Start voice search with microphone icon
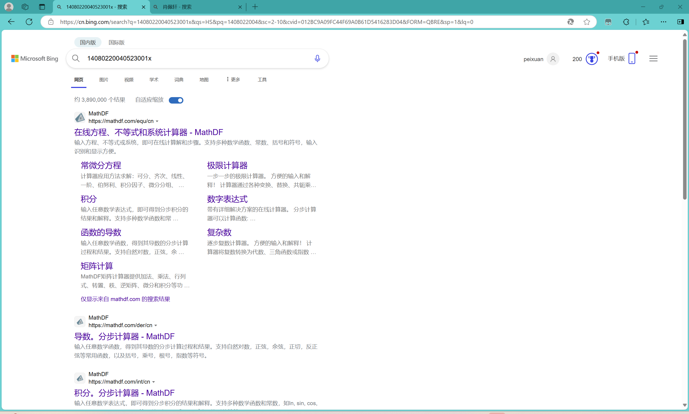This screenshot has width=689, height=414. coord(317,58)
